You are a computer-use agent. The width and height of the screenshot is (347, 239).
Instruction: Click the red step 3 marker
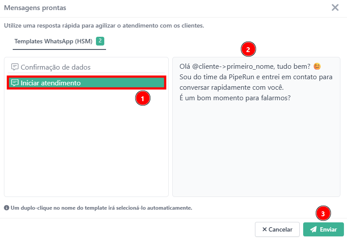[323, 214]
